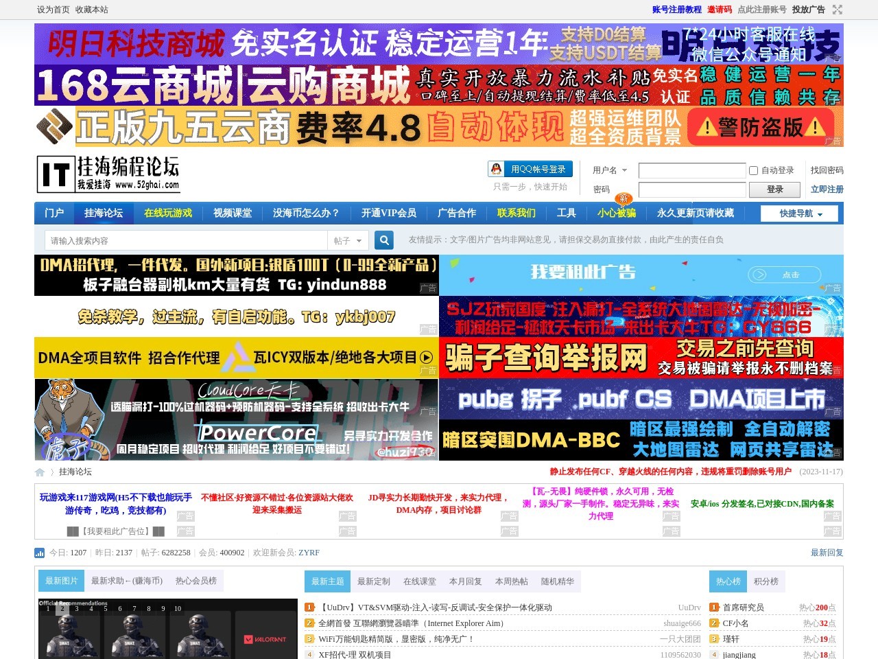This screenshot has height=659, width=878.
Task: Expand the 快捷导航 dropdown
Action: pyautogui.click(x=800, y=213)
